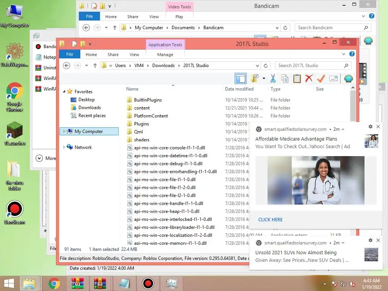
Task: Open the virus folder desktop icon
Action: 15,176
